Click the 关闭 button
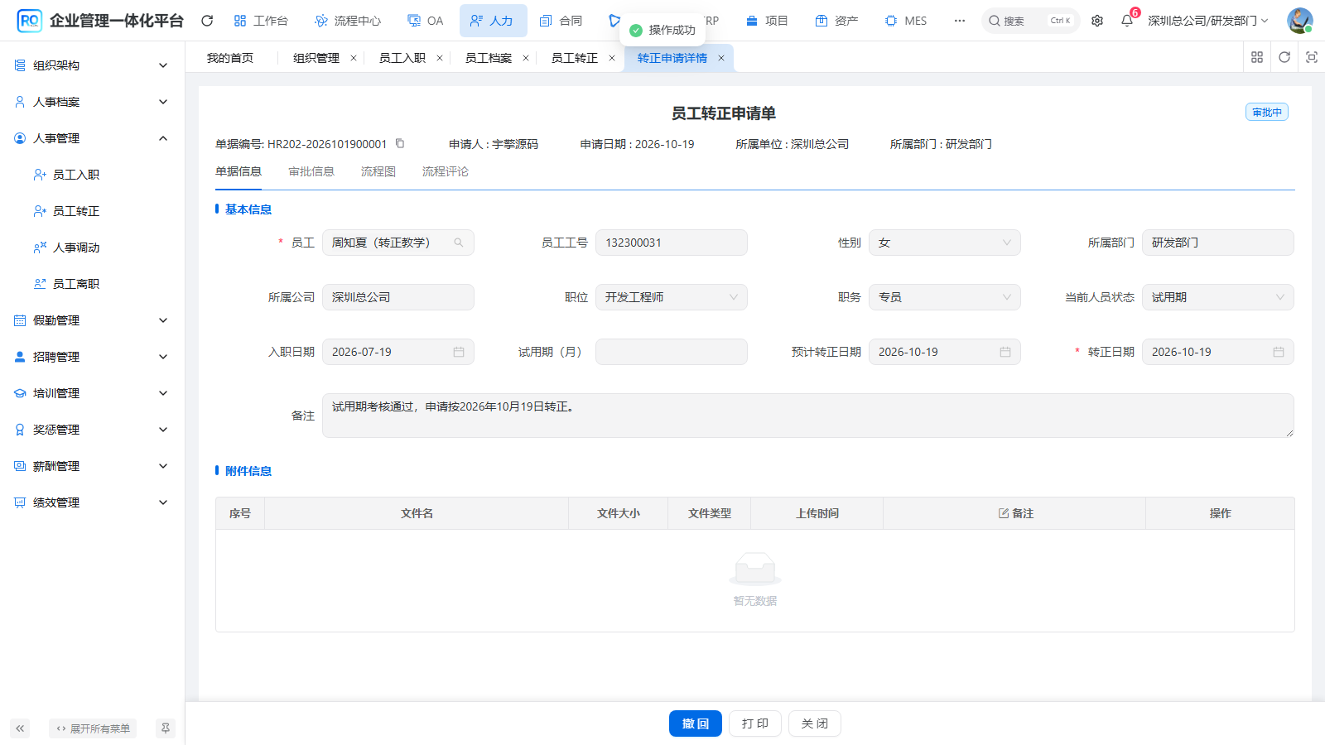The height and width of the screenshot is (745, 1325). (x=815, y=723)
